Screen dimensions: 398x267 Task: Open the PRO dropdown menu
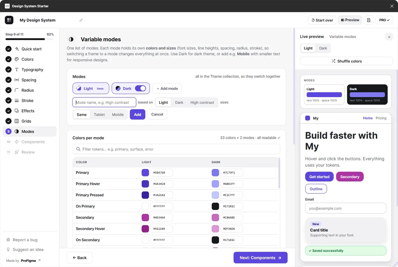coord(384,20)
